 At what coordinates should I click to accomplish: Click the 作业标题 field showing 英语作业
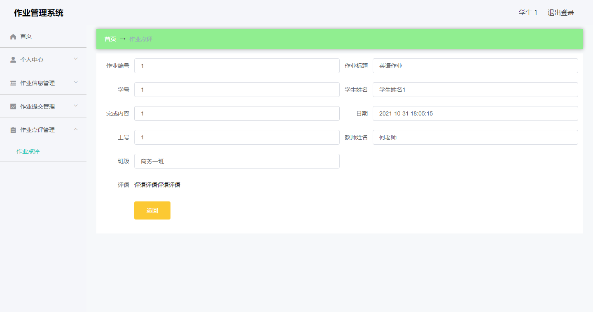(475, 66)
